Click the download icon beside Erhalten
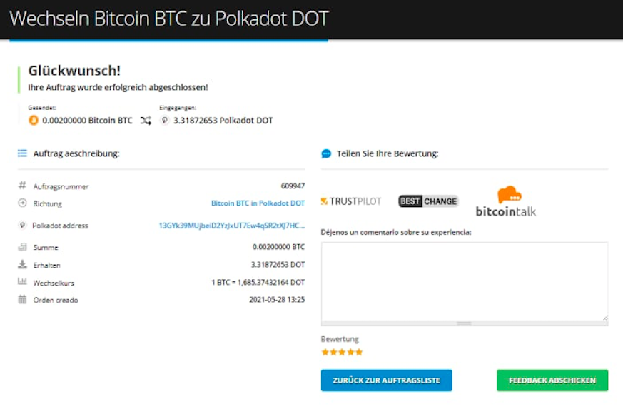The image size is (623, 409). click(22, 264)
